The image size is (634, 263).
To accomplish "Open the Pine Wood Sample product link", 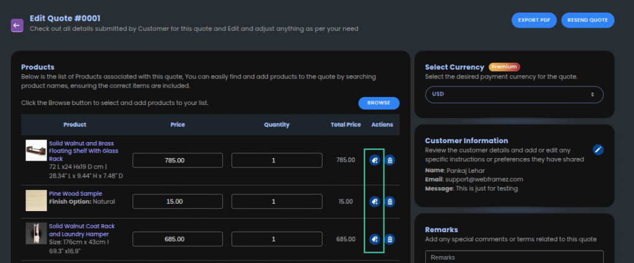I will 75,193.
